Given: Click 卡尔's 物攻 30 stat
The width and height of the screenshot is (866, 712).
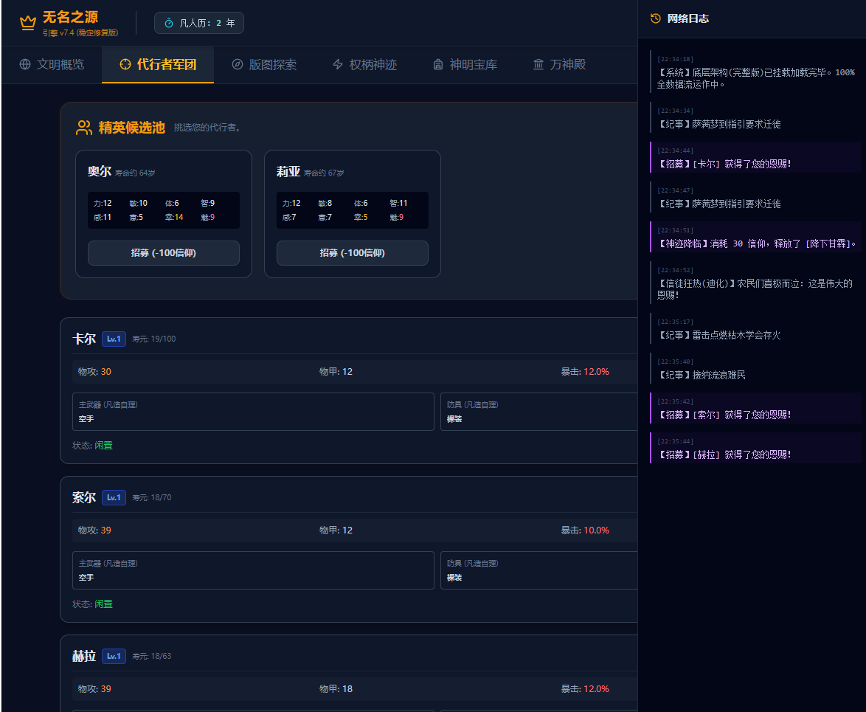Looking at the screenshot, I should (x=94, y=372).
